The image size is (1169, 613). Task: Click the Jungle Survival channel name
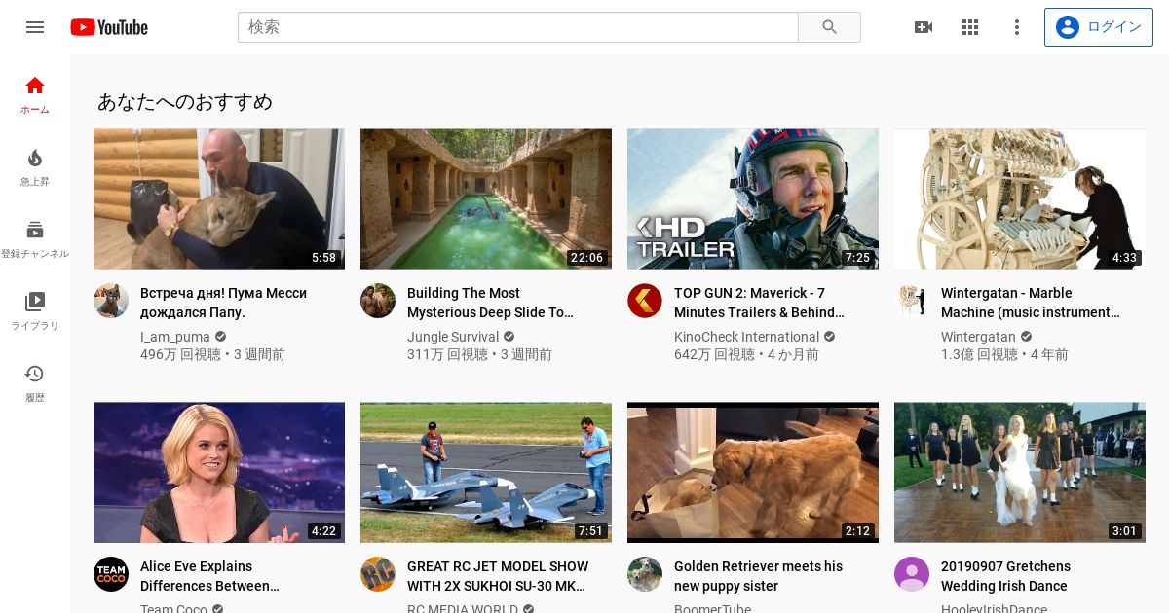click(453, 337)
